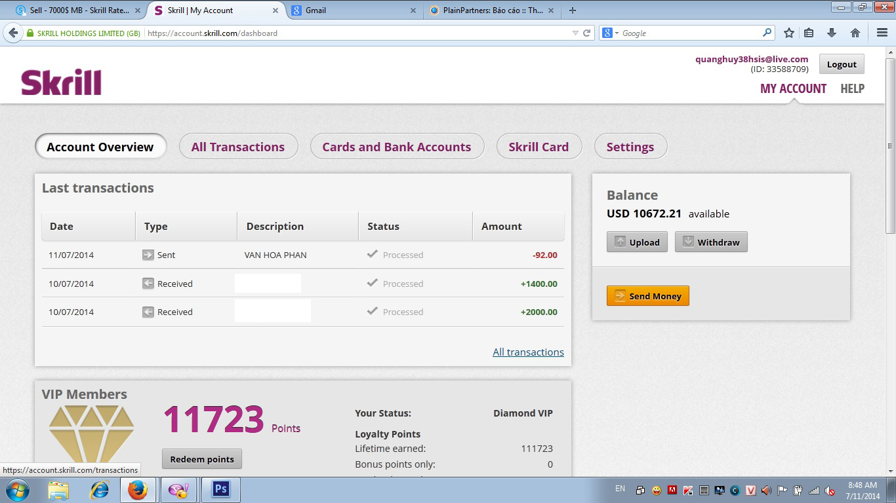Open the Firefox hamburger menu

point(882,33)
